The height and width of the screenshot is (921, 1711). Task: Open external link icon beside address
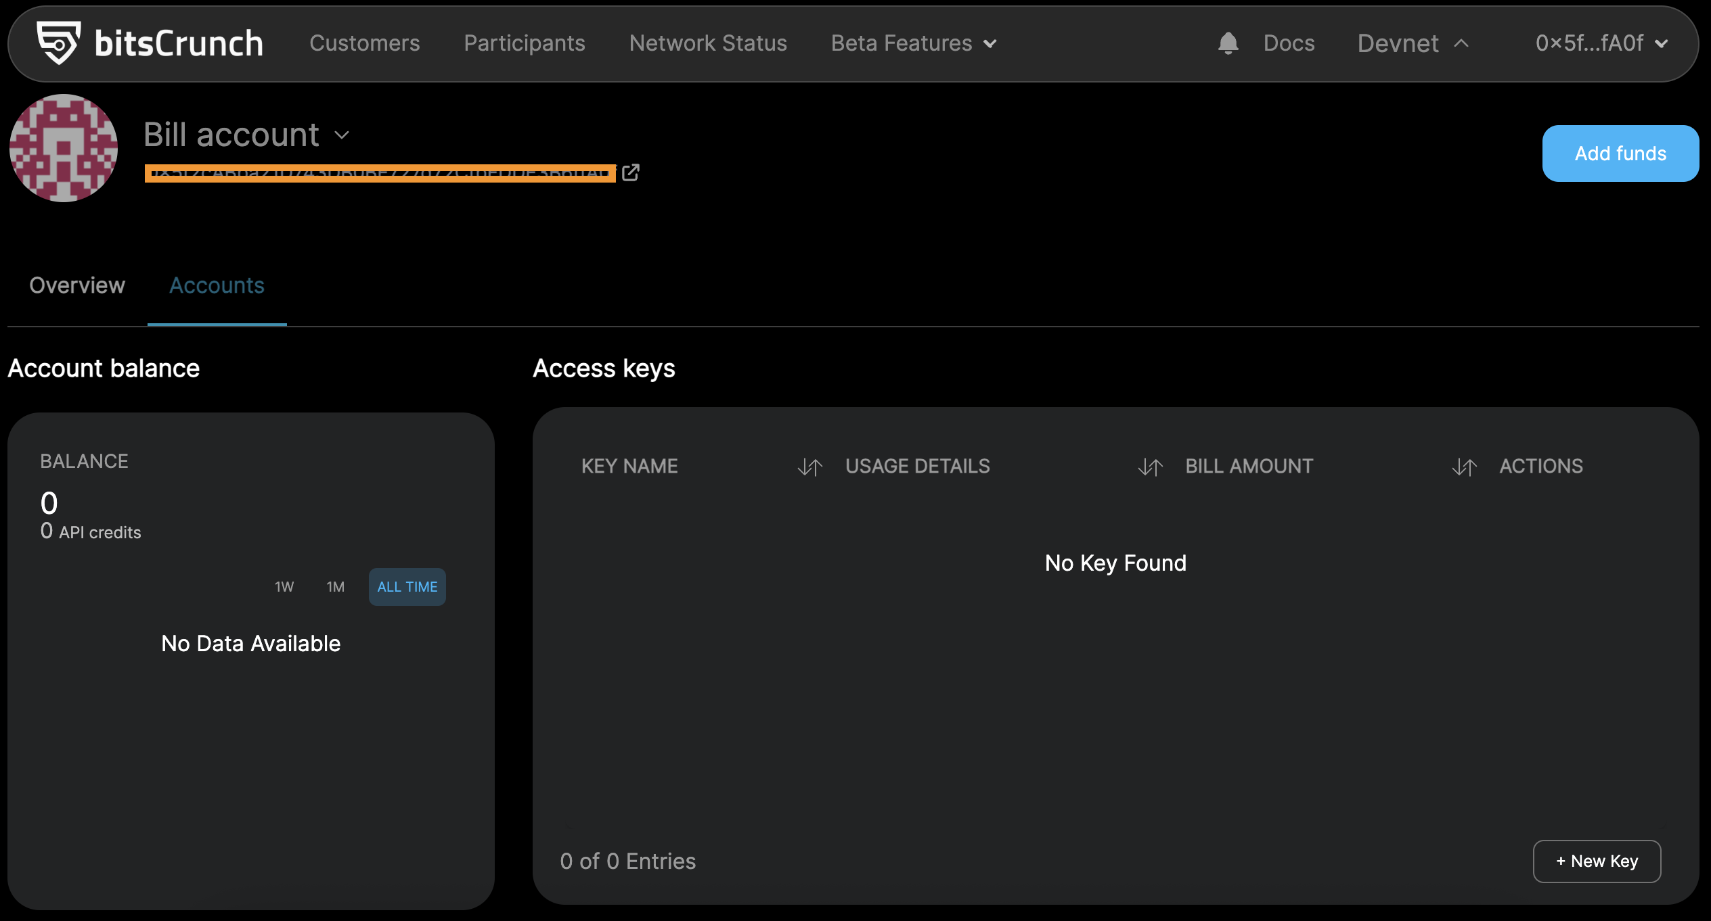click(x=631, y=172)
